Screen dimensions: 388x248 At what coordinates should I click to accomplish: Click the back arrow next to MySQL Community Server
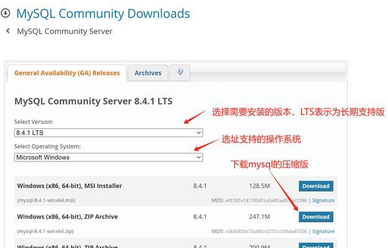point(8,31)
